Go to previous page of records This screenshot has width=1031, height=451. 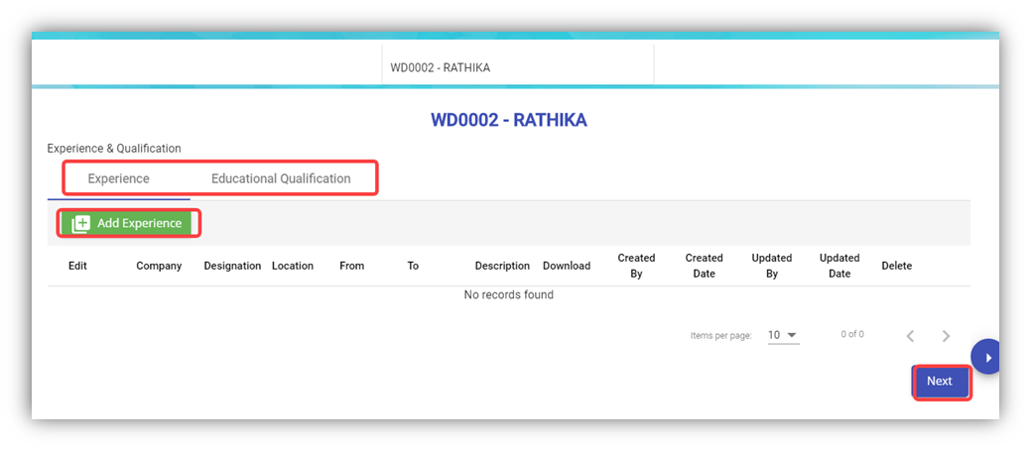point(910,336)
